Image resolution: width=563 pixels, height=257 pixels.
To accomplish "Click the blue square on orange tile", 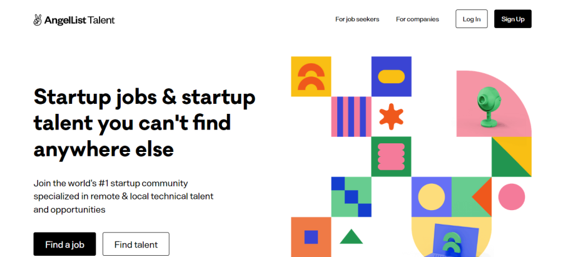I will point(311,237).
